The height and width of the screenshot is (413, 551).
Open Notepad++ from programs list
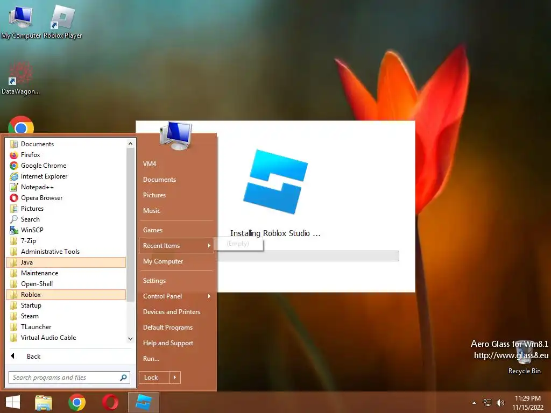(66, 187)
